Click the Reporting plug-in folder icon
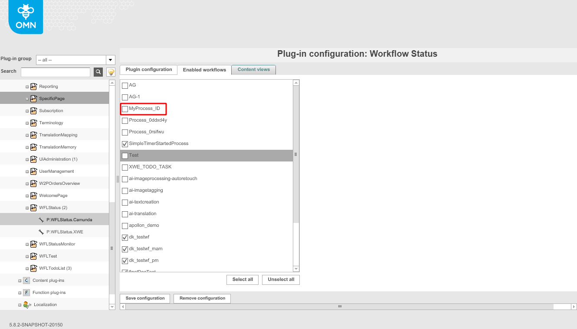The image size is (577, 329). 33,87
